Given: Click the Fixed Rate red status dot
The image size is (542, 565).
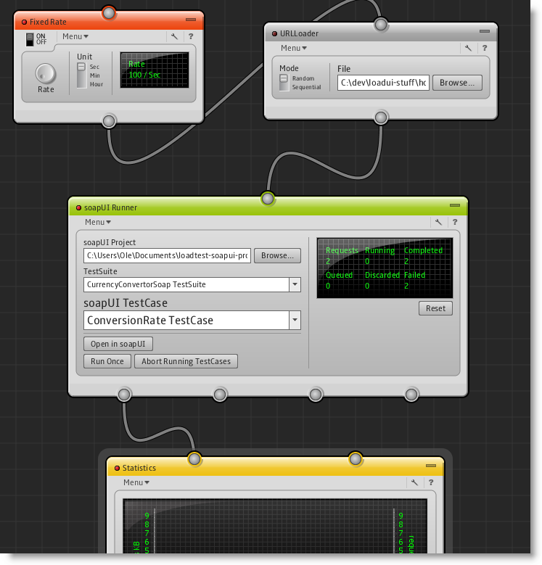Looking at the screenshot, I should point(24,22).
